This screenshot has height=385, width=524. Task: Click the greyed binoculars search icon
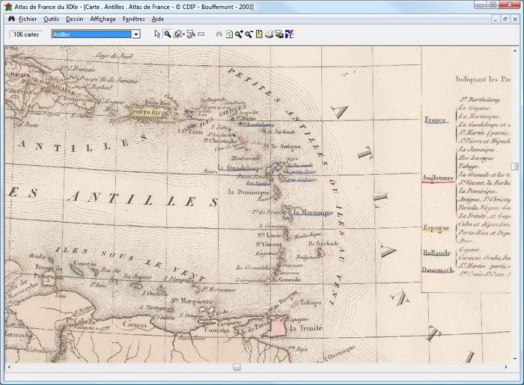[x=219, y=34]
